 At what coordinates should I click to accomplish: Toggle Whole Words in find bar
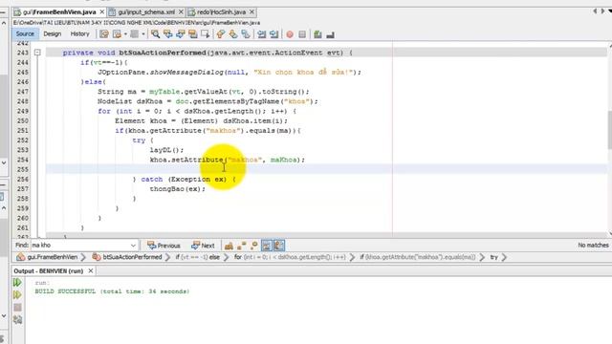(242, 246)
